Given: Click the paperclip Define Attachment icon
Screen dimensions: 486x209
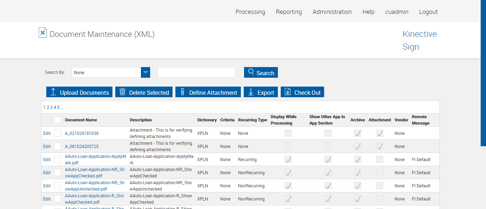Looking at the screenshot, I should coord(183,92).
